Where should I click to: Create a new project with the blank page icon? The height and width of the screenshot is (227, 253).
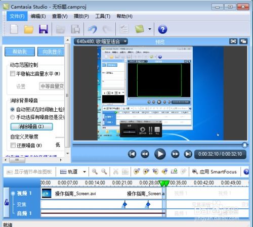14,29
